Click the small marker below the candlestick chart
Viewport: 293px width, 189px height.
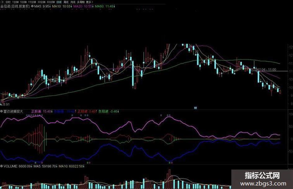coord(195,108)
